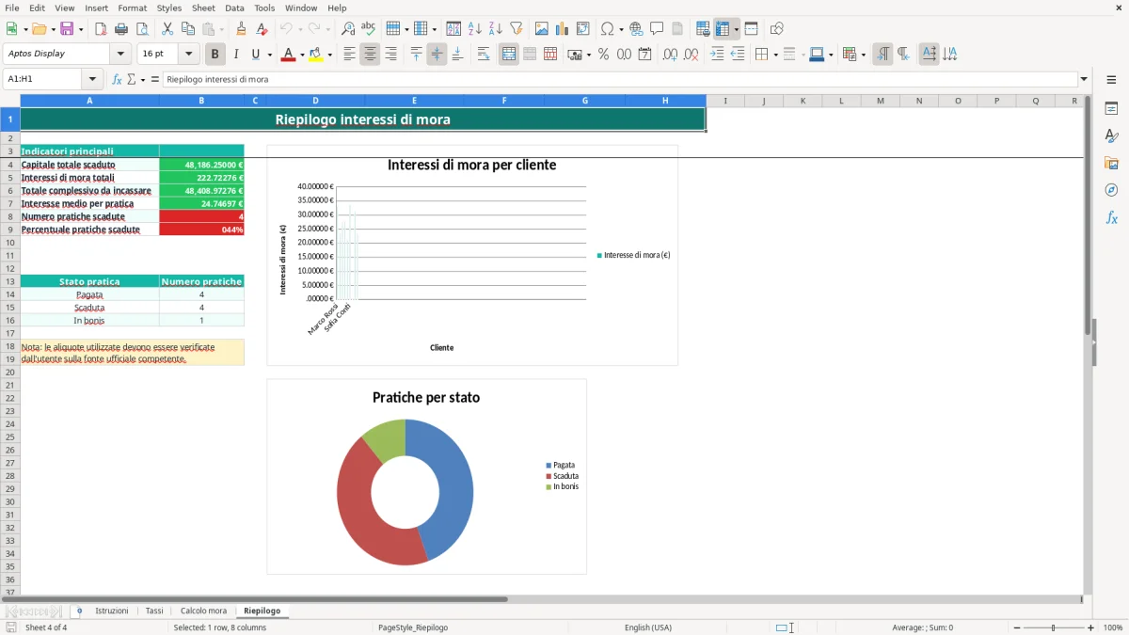
Task: Open the Open-file dropdown arrow
Action: click(52, 29)
